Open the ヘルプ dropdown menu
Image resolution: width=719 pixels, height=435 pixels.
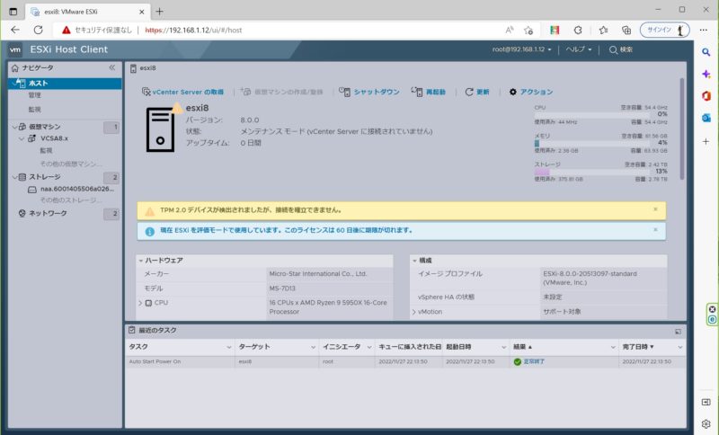pos(579,49)
